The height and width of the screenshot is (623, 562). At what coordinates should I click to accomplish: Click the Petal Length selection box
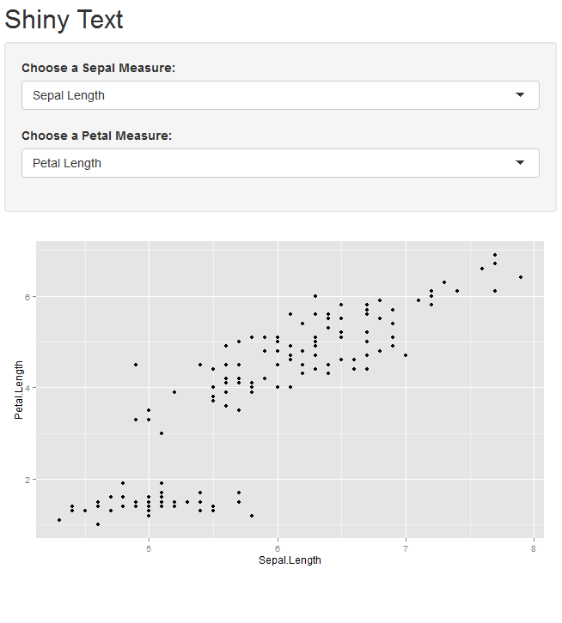258,163
